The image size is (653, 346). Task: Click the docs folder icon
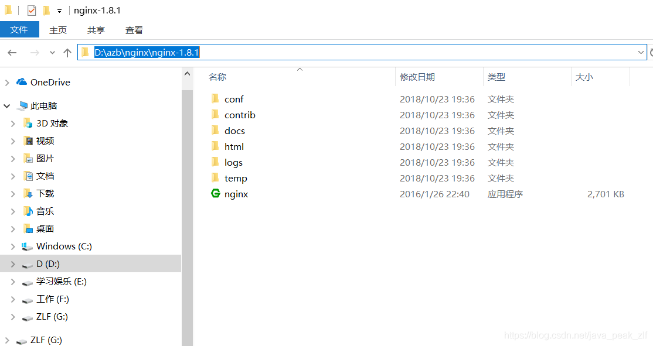[215, 130]
